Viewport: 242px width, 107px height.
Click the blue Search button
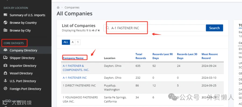214,28
